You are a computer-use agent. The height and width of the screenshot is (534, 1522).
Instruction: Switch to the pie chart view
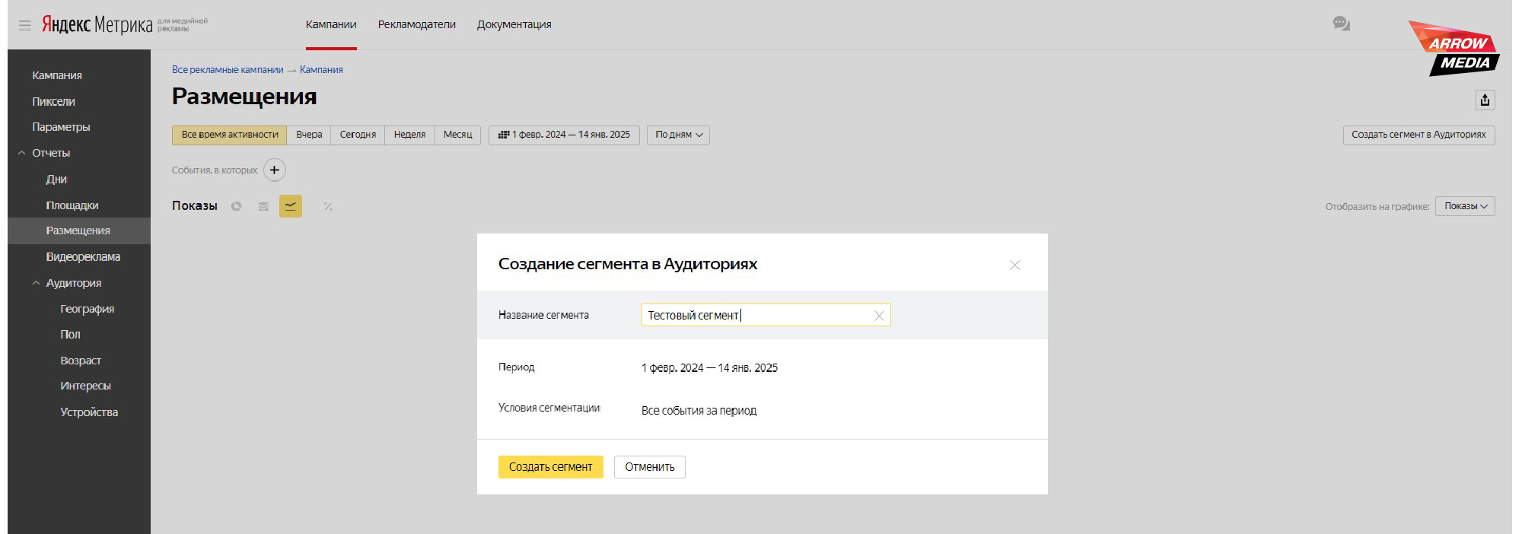coord(237,206)
